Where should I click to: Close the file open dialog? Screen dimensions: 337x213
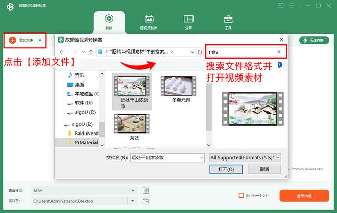(x=281, y=40)
